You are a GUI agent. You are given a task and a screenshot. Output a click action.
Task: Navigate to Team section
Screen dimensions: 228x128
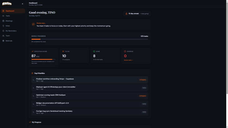point(8,36)
